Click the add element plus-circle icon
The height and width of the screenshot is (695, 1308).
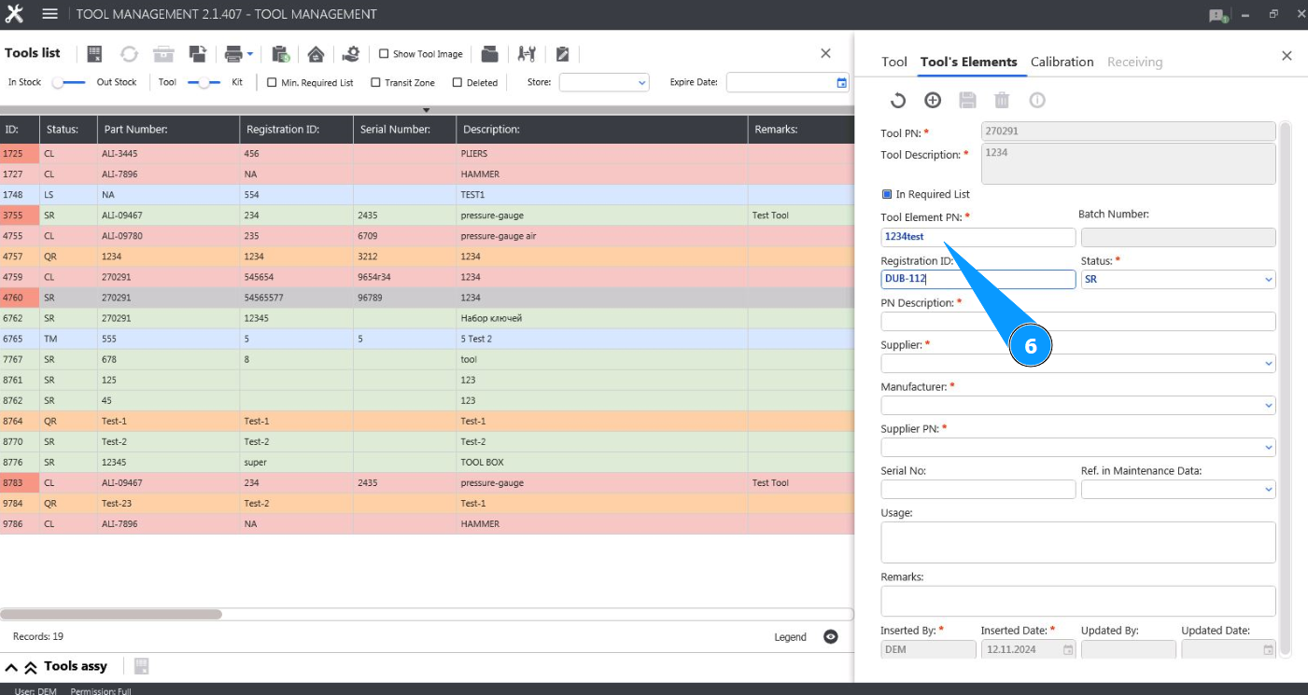point(932,101)
